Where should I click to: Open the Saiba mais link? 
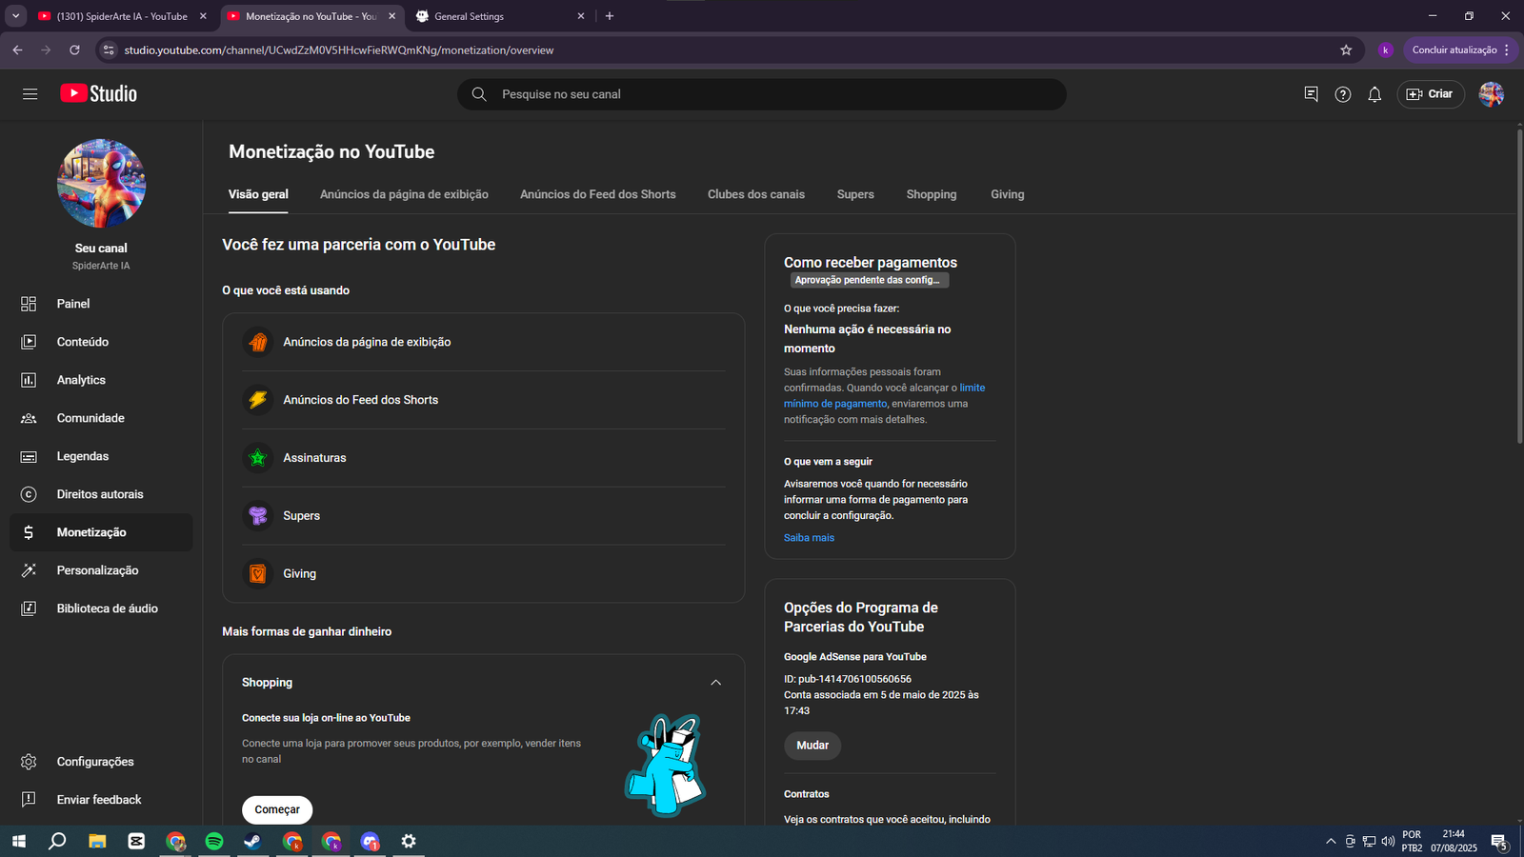pyautogui.click(x=809, y=538)
